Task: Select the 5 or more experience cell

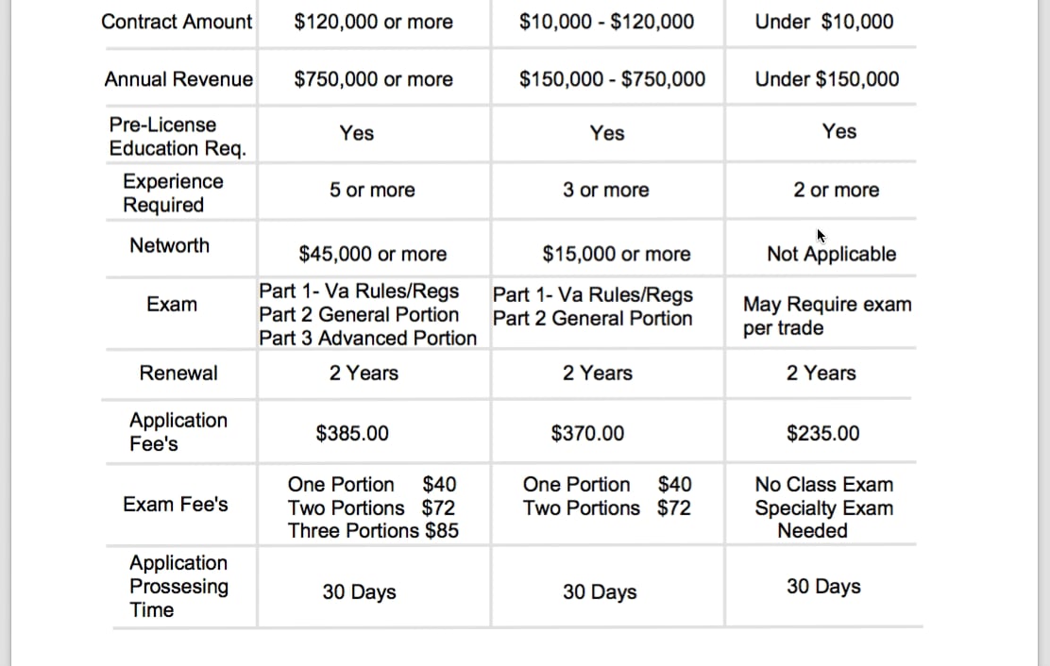Action: (372, 190)
